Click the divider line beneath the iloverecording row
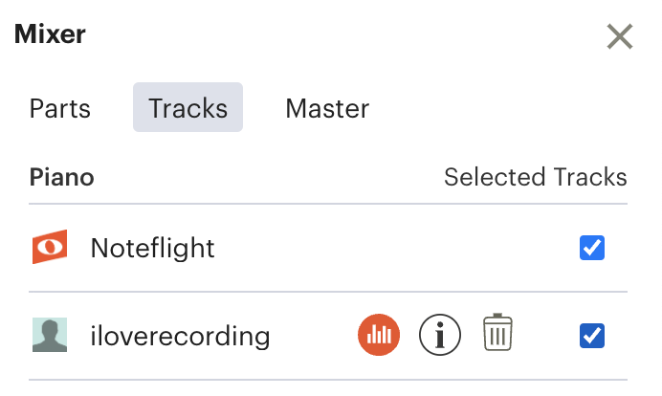This screenshot has width=662, height=396. point(328,380)
